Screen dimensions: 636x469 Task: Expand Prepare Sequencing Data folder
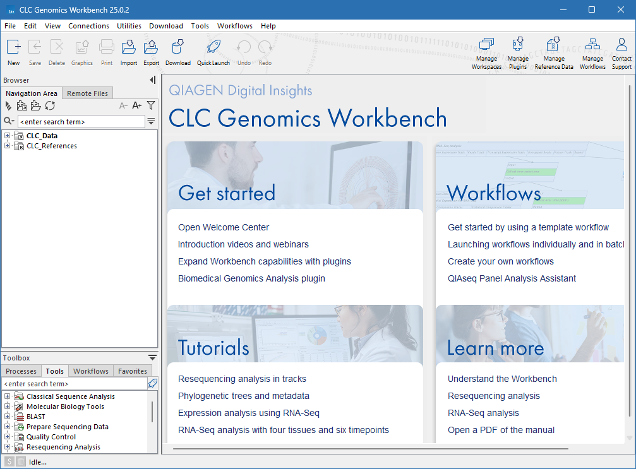7,427
